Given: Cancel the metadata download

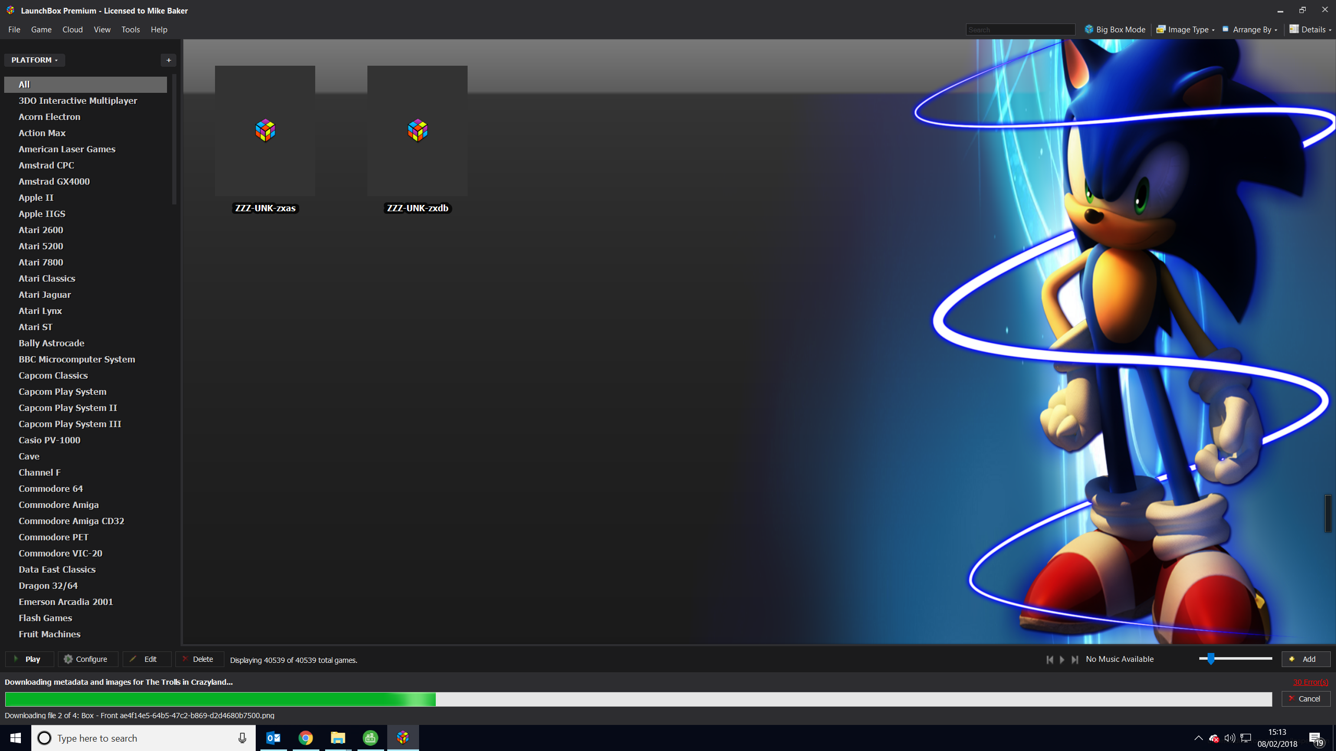Looking at the screenshot, I should (x=1306, y=699).
